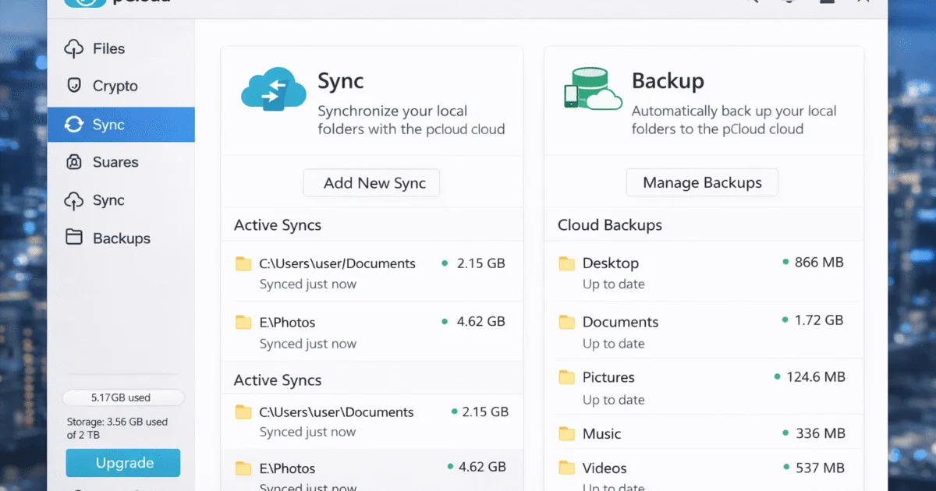936x491 pixels.
Task: Click the Backup card title text
Action: tap(668, 81)
